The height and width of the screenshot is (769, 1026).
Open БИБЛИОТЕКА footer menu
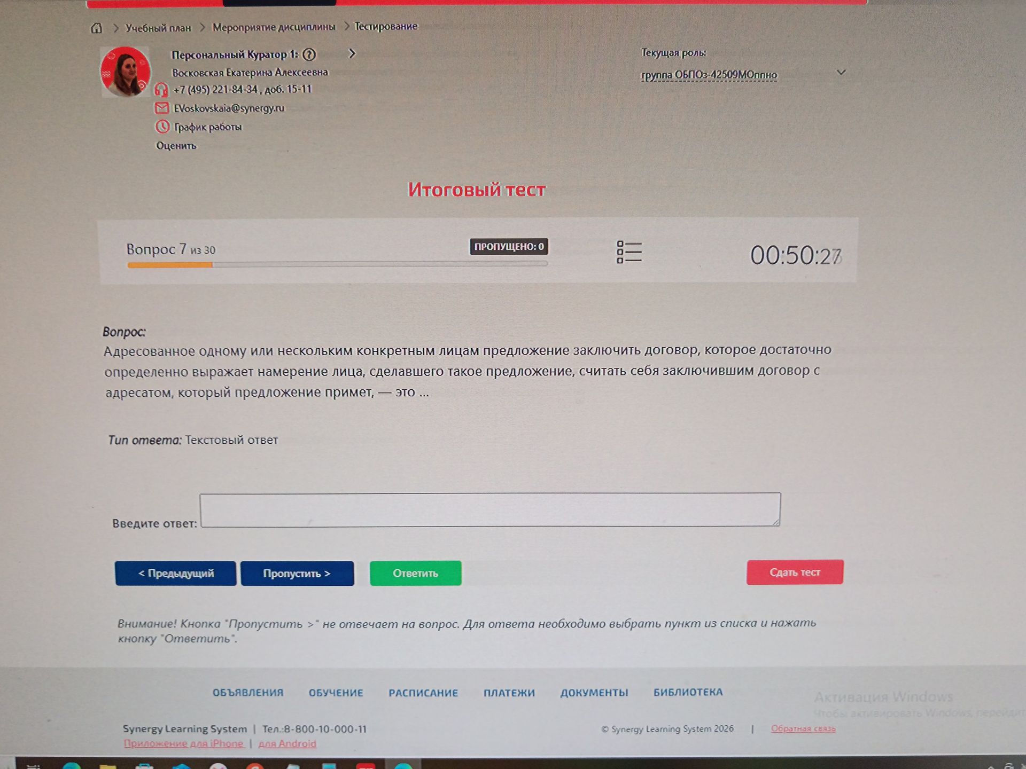click(688, 692)
